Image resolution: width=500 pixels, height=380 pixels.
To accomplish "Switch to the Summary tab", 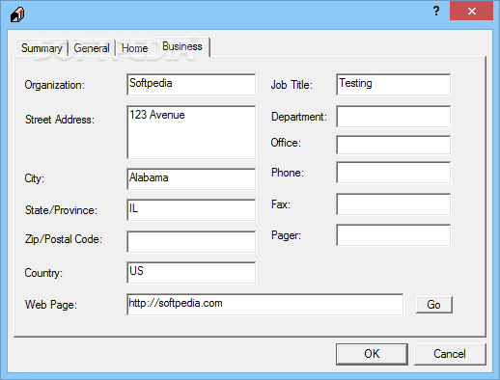I will click(42, 48).
